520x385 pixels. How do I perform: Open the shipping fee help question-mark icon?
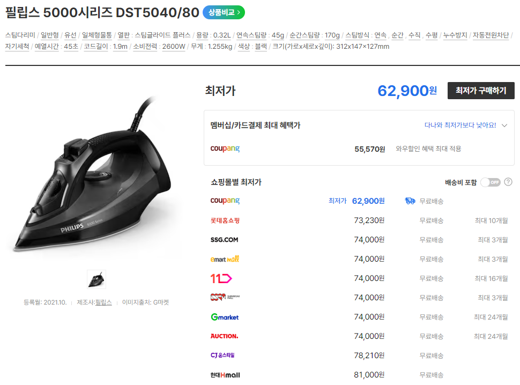click(508, 182)
